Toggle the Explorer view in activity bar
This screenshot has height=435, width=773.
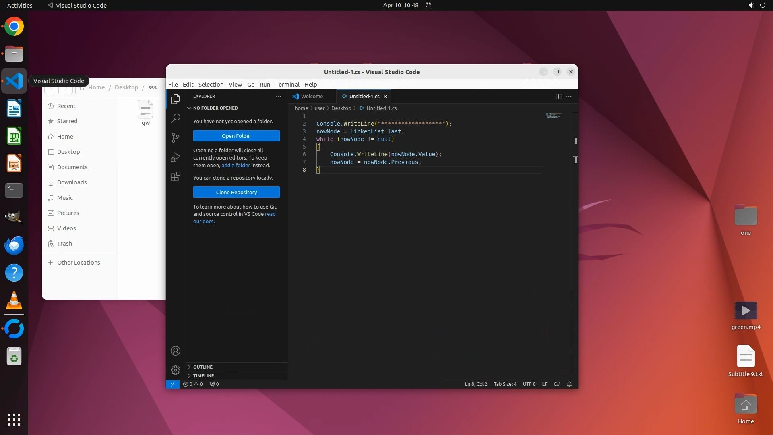tap(176, 99)
